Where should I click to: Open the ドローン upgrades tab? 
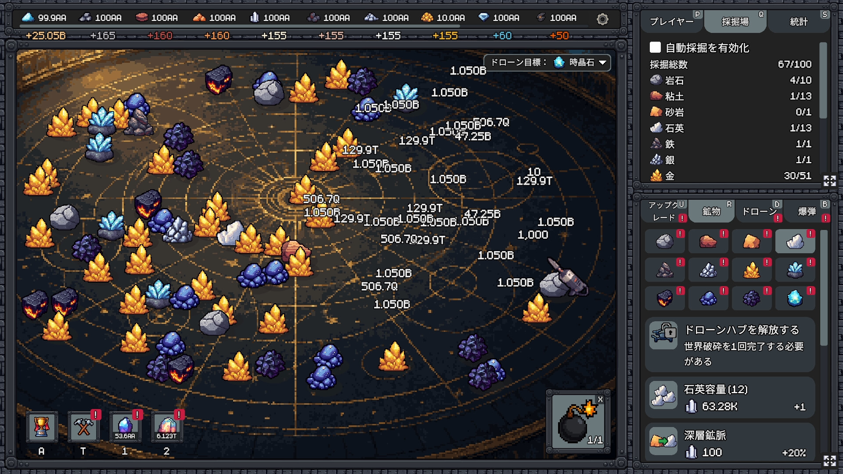[x=759, y=212]
